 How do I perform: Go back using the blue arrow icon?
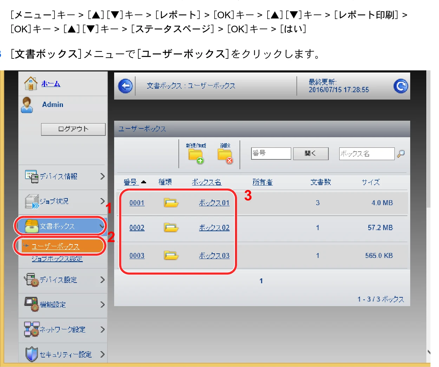click(125, 86)
